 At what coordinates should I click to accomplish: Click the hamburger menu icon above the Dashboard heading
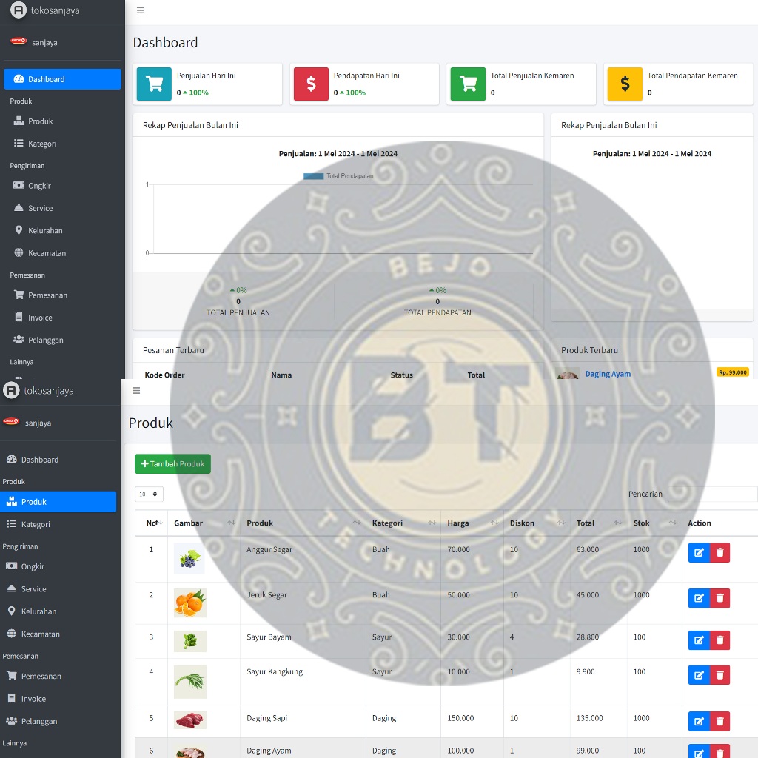click(x=140, y=10)
